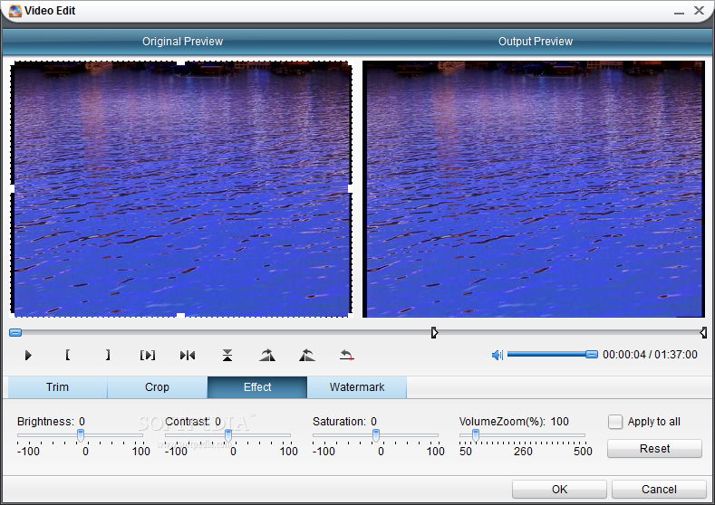Click the Original Preview header label
715x505 pixels.
point(182,42)
